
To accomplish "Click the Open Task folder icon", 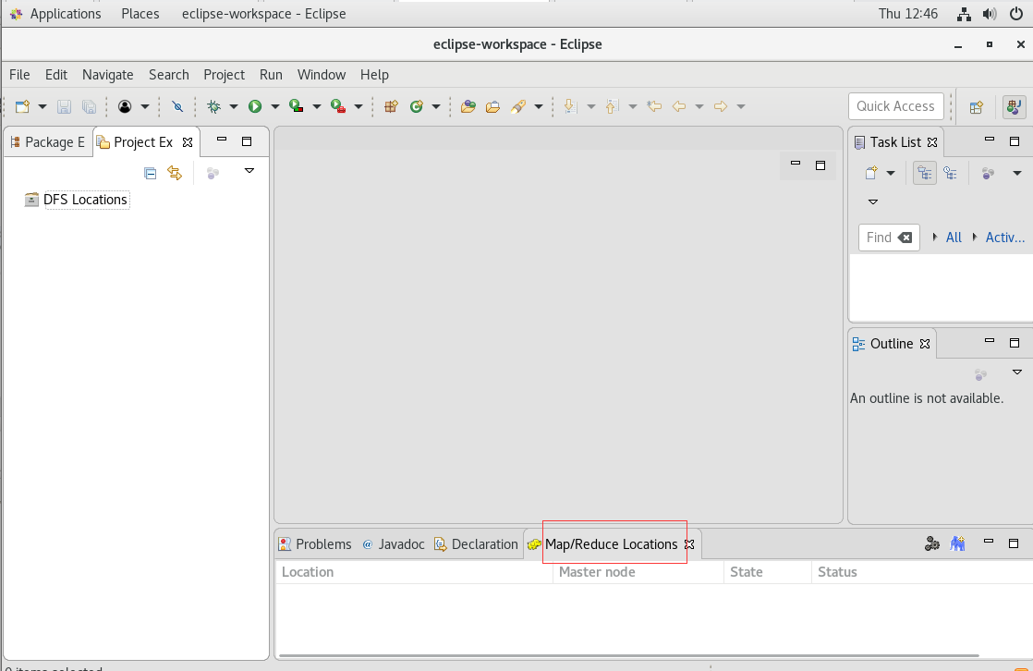I will (x=492, y=107).
